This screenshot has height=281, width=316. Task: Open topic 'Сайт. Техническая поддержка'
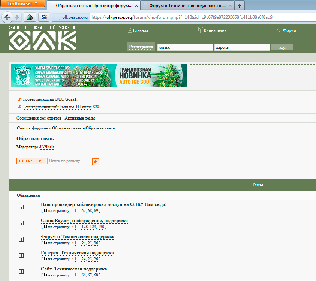(x=74, y=269)
